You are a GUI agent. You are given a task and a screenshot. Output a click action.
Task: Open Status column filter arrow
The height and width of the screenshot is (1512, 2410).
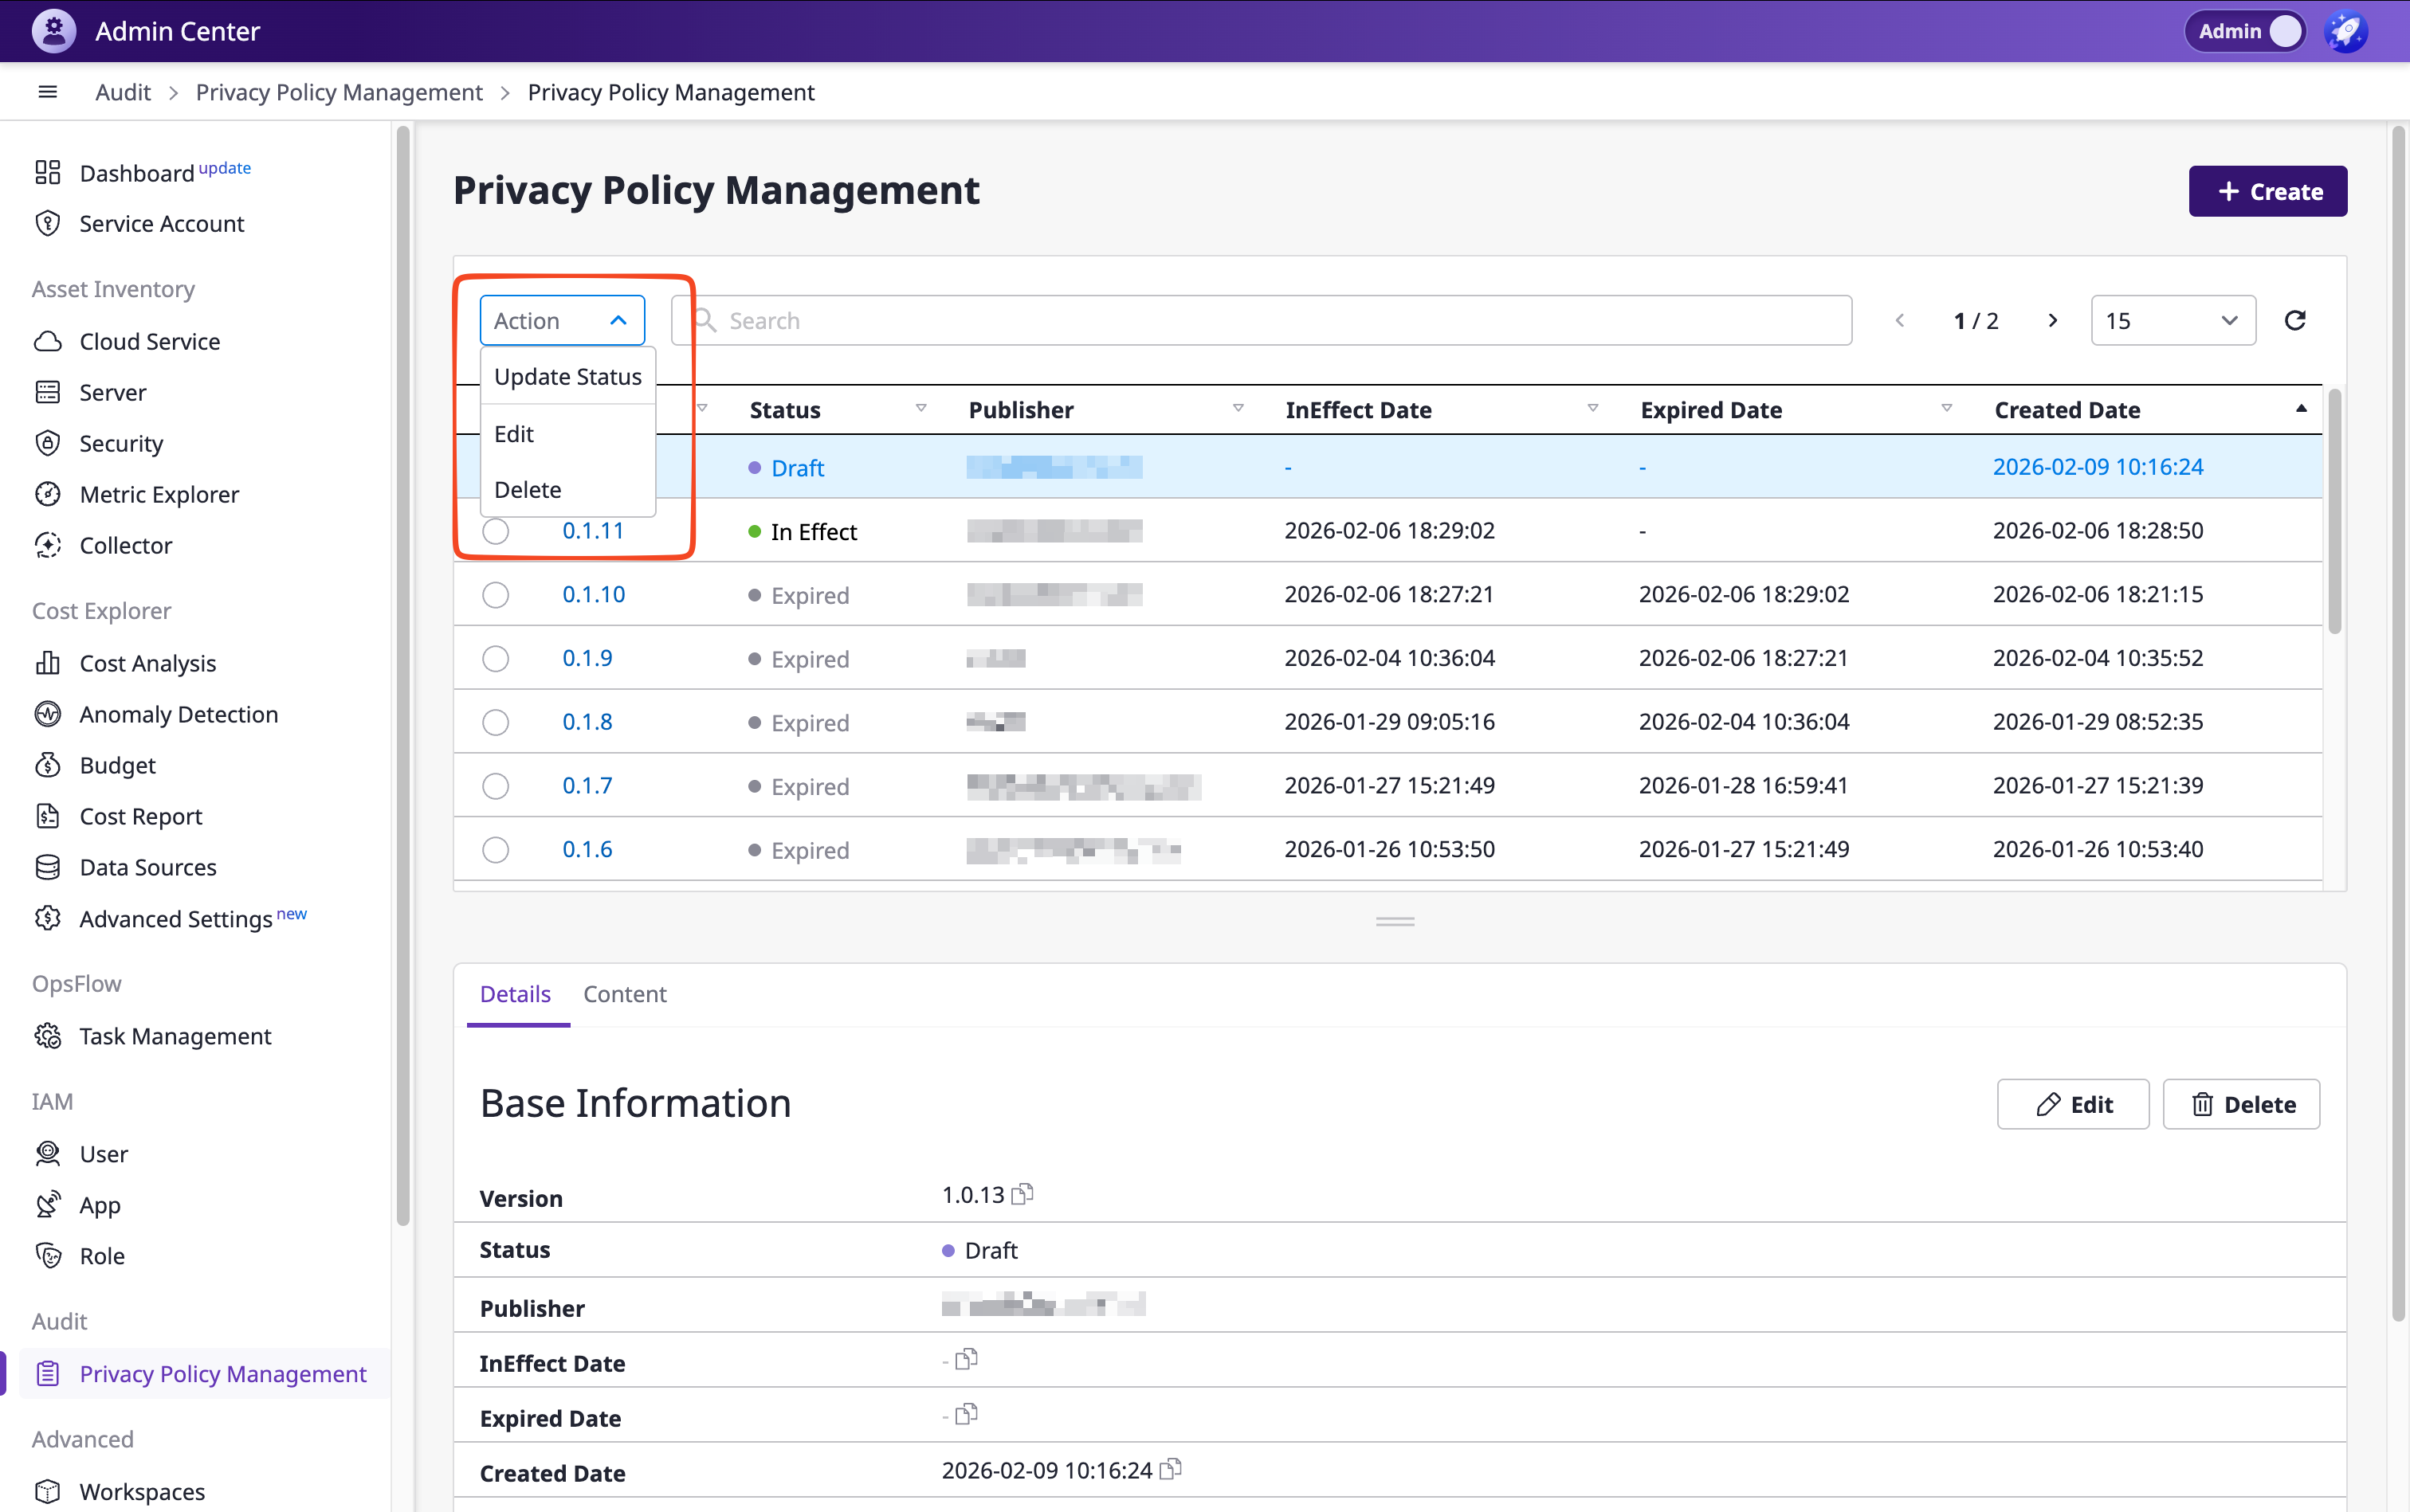[x=920, y=409]
